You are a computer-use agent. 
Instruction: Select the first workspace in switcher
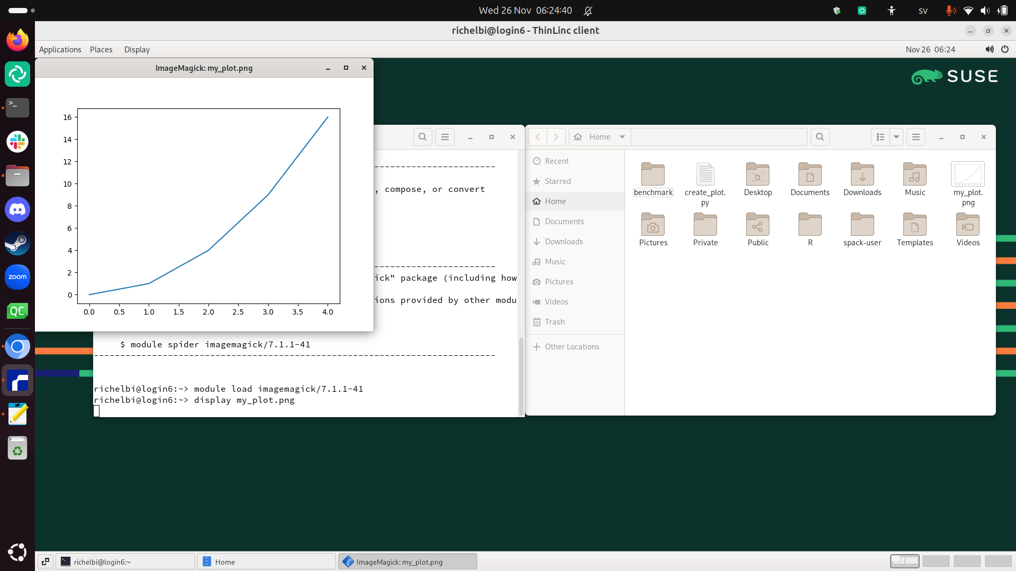tap(905, 561)
